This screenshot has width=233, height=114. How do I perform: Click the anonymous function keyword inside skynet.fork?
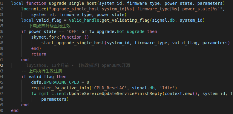click(71, 37)
